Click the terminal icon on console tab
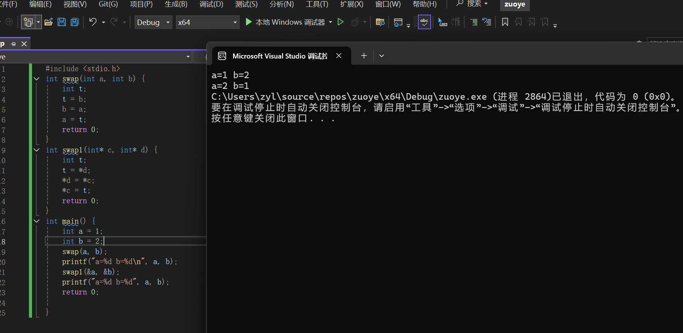The image size is (683, 333). [222, 56]
